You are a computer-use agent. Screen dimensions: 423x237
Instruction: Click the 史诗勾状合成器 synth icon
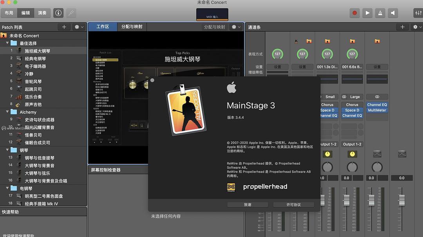[x=19, y=120]
